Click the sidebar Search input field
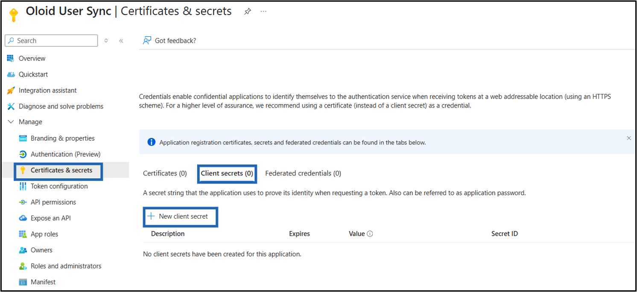The image size is (637, 292). pyautogui.click(x=51, y=41)
